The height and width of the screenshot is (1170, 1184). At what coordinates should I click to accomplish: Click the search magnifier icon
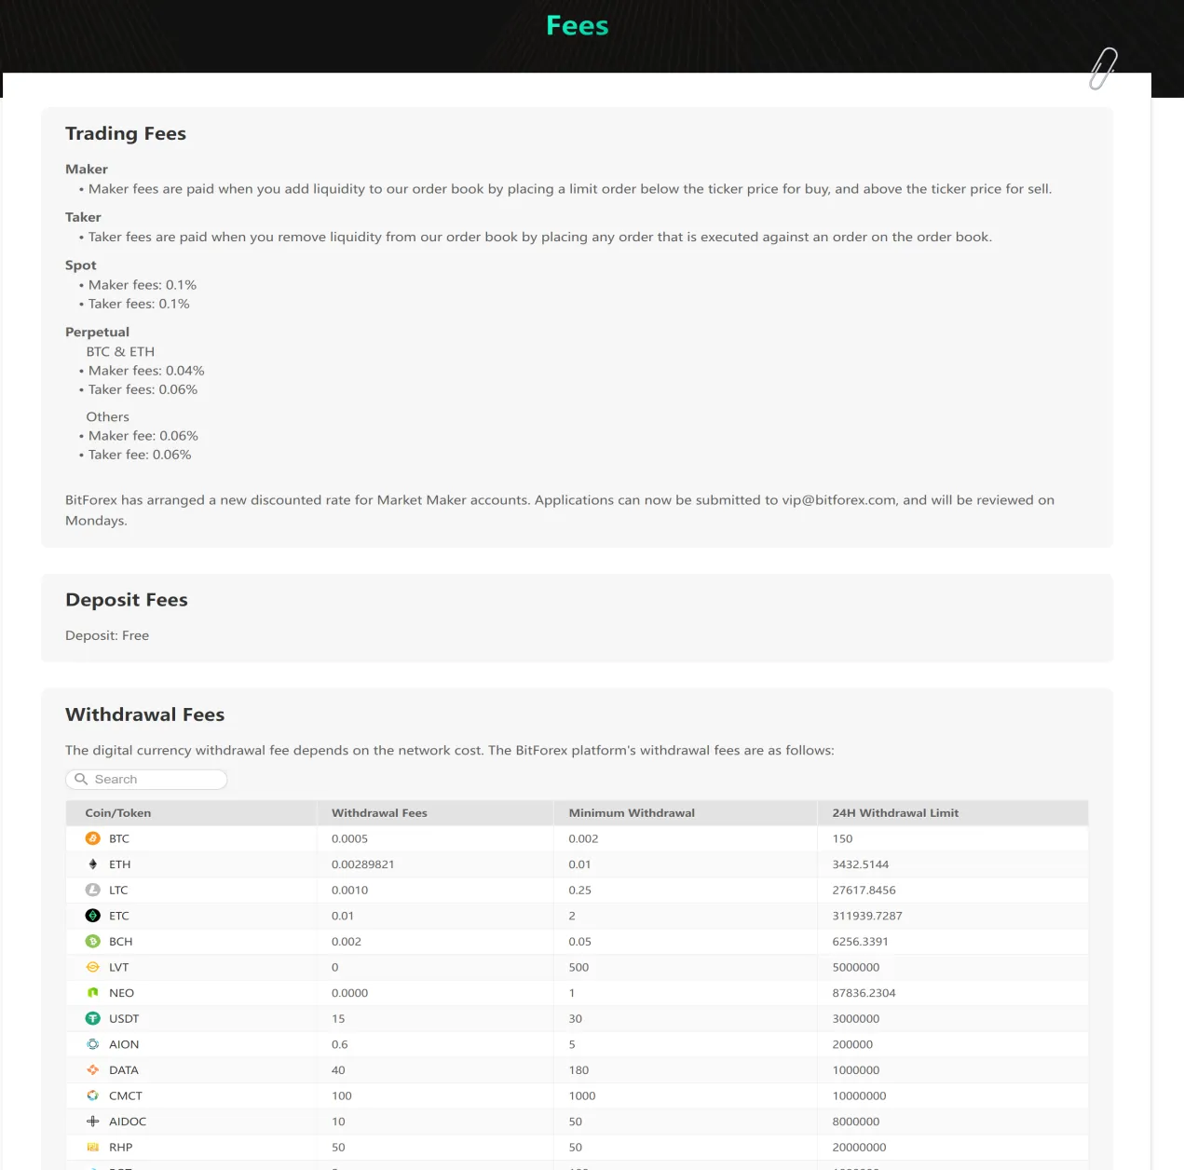pyautogui.click(x=81, y=779)
